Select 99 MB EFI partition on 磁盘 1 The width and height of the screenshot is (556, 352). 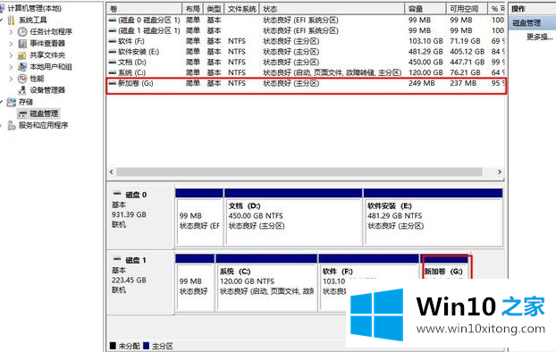tap(195, 282)
